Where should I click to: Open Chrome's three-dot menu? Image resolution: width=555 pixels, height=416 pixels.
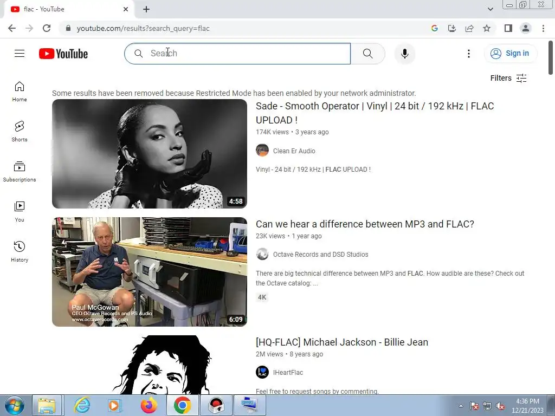click(543, 28)
